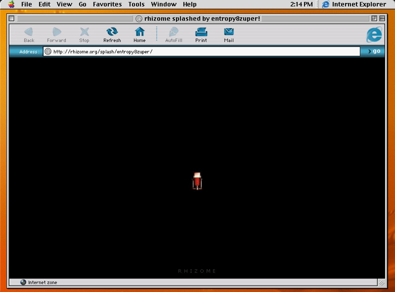Click the @ icon in window title

[139, 19]
